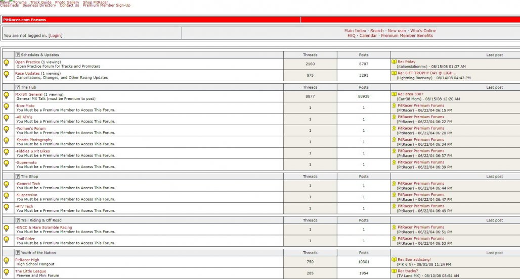Click the book icon beside Re: area 330?
The image size is (520, 279).
(394, 94)
